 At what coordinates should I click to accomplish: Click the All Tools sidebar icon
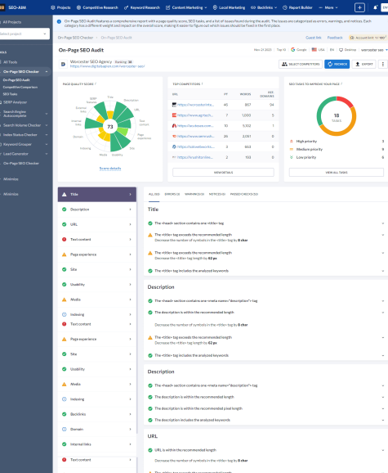(1, 62)
